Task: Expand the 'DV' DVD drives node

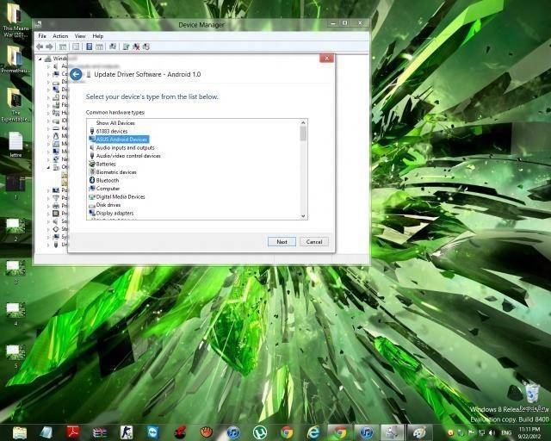Action: 48,97
